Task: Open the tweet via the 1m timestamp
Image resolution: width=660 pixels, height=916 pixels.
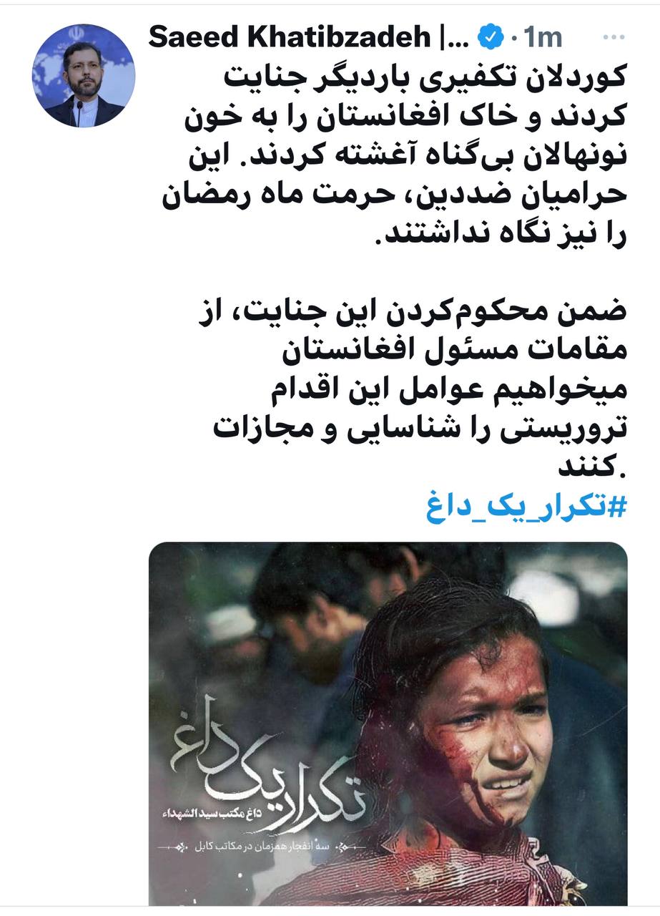Action: [x=543, y=38]
